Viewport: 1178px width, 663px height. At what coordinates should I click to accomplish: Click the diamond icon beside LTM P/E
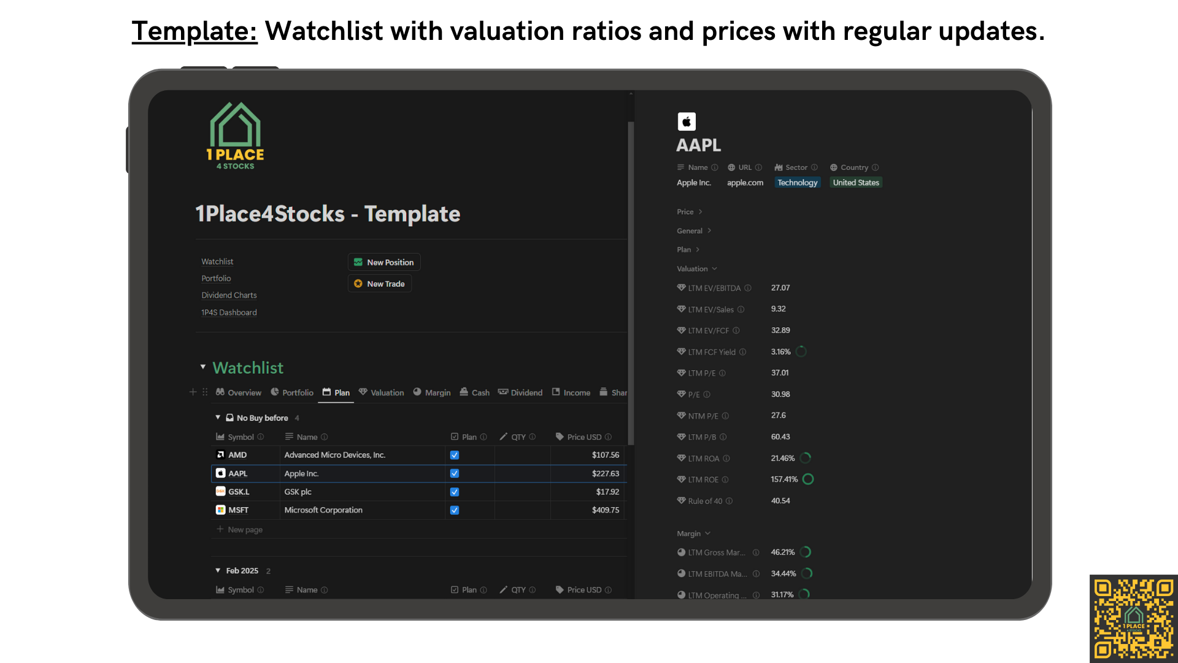point(681,373)
